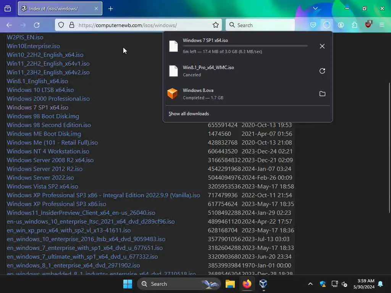The width and height of the screenshot is (391, 293).
Task: Click the page vertical scrollbar thumb
Action: pos(389,148)
